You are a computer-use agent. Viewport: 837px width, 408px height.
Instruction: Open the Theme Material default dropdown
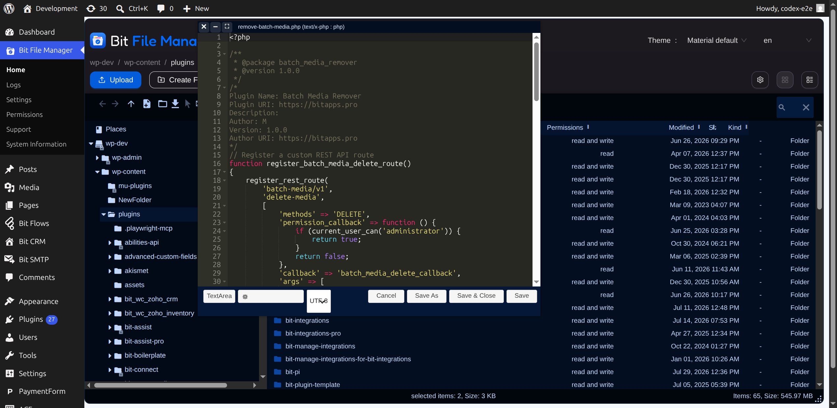pyautogui.click(x=717, y=41)
